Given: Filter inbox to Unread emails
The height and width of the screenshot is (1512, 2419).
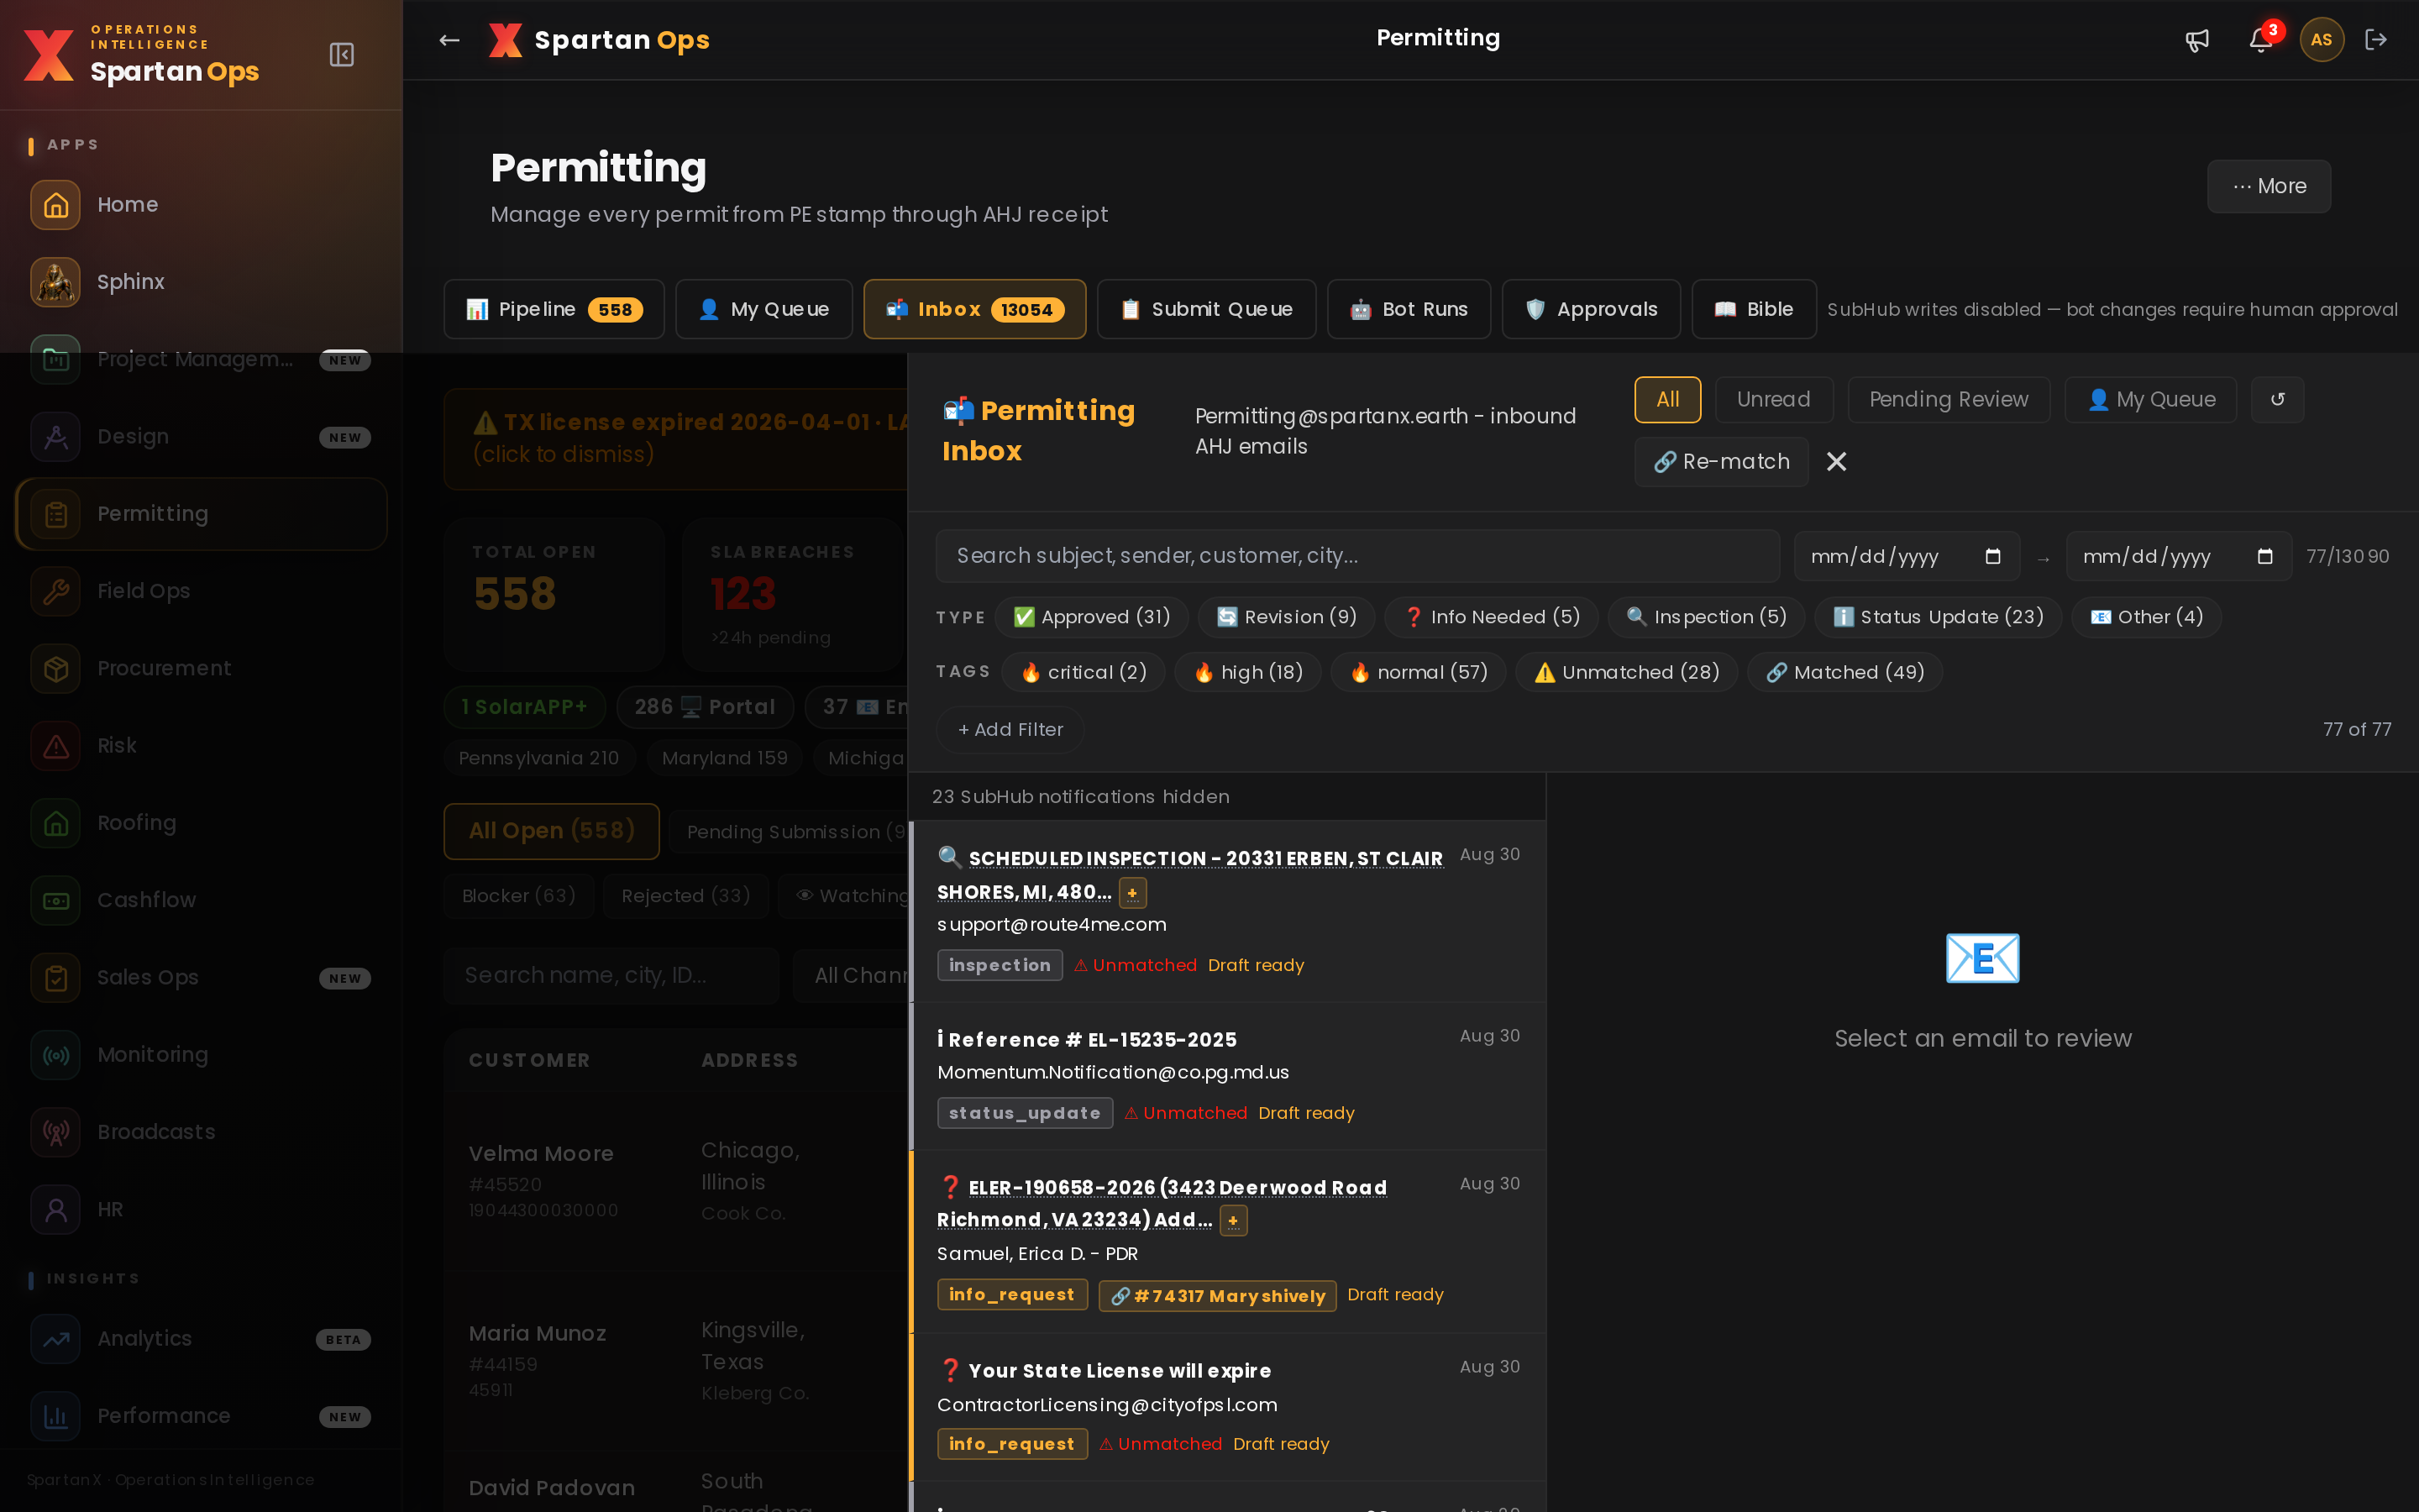Looking at the screenshot, I should (1773, 399).
